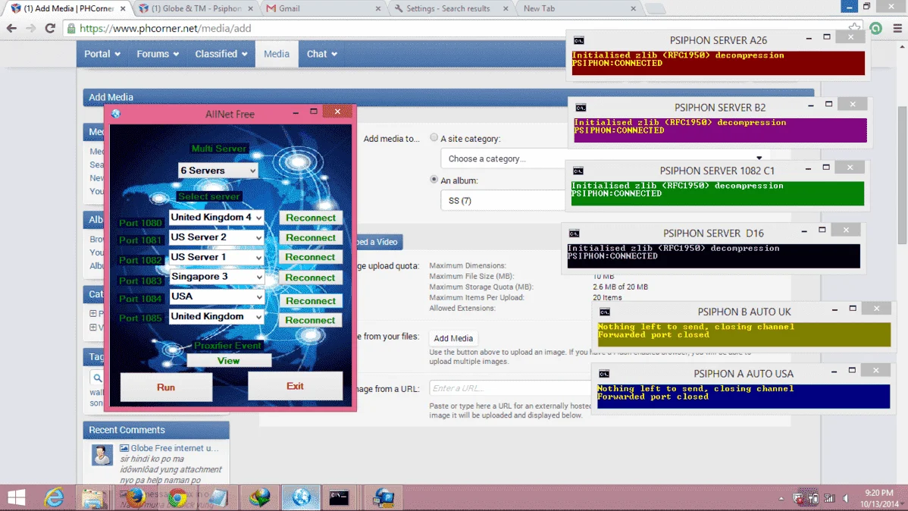Reload the page with refresh icon
The height and width of the screenshot is (511, 908).
[x=50, y=28]
